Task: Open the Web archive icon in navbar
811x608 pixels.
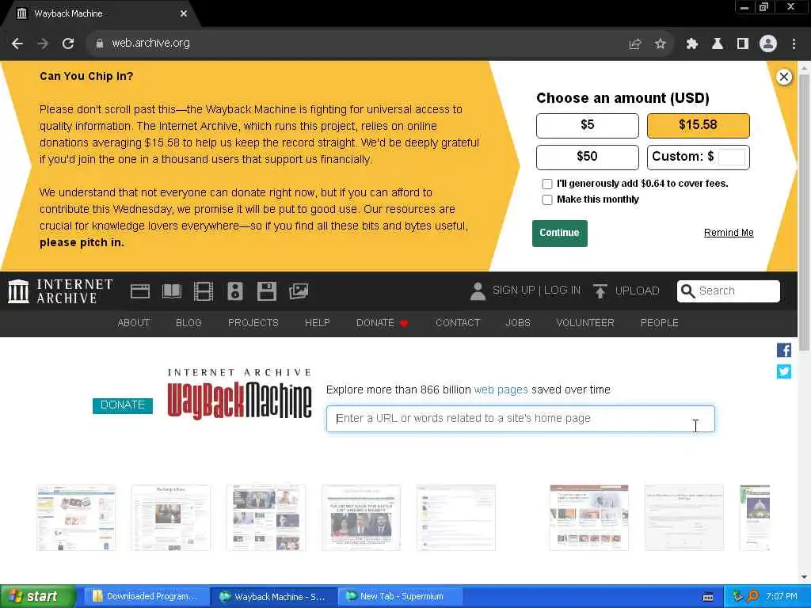Action: pos(139,291)
